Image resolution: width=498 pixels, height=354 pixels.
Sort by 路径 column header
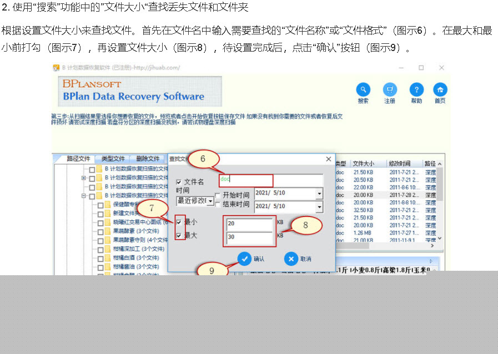[x=430, y=164]
